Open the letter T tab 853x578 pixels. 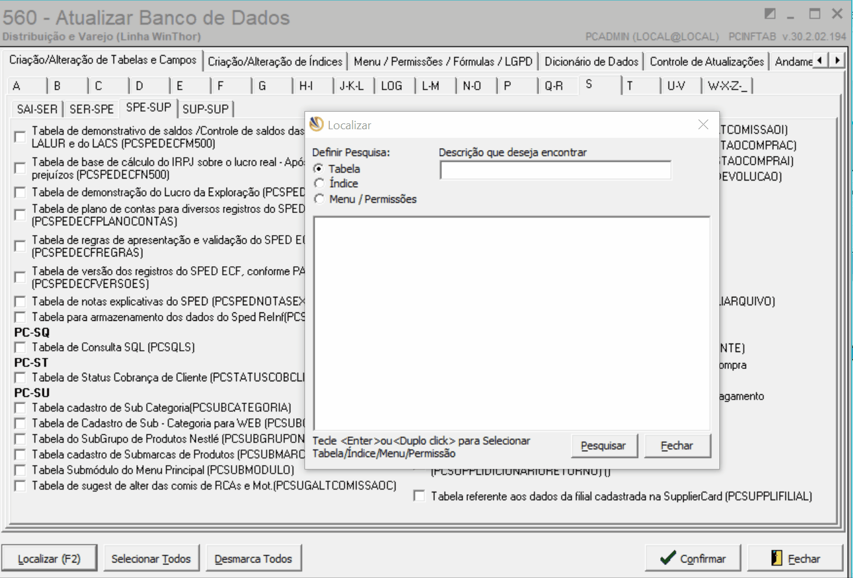(x=640, y=86)
